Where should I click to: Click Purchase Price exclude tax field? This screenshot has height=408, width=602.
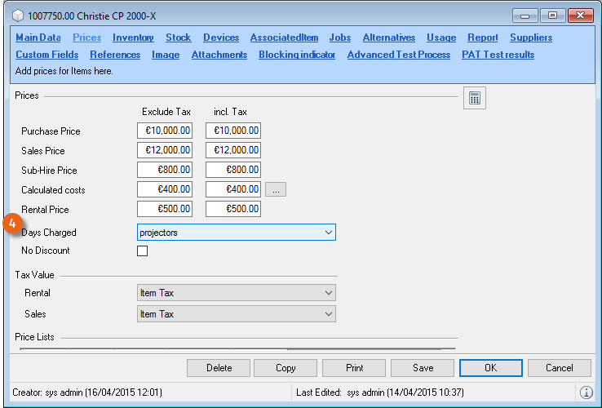(x=165, y=131)
